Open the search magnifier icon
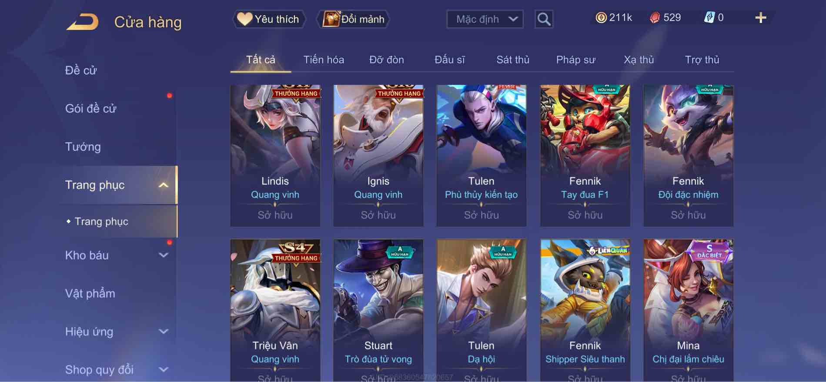This screenshot has height=382, width=826. coord(544,19)
